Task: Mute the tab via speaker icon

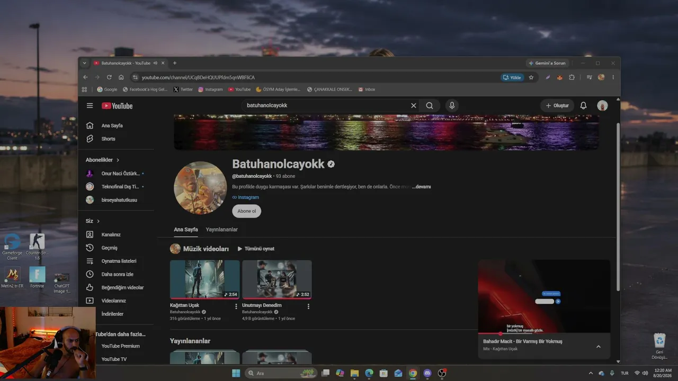Action: (155, 63)
